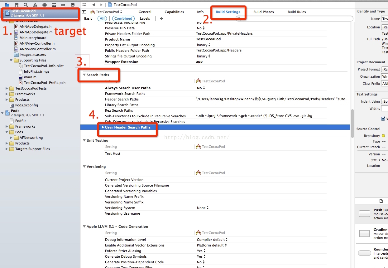The image size is (388, 268).
Task: Toggle the targets list sidebar icon
Action: click(84, 12)
